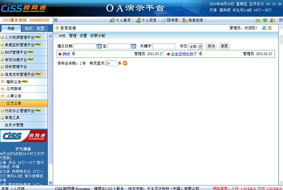This screenshot has width=283, height=190.
Task: Open the start date calendar picker
Action: point(99,46)
